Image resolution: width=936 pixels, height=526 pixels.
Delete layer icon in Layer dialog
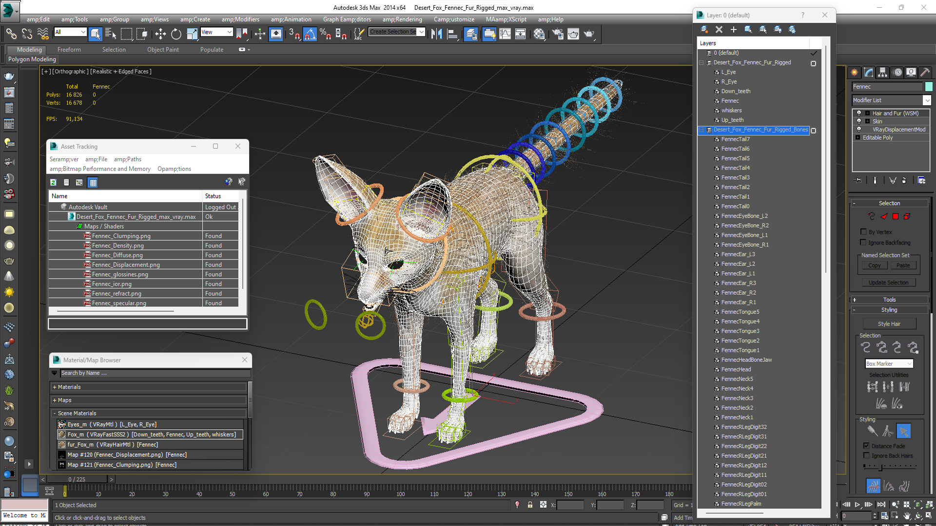(719, 29)
